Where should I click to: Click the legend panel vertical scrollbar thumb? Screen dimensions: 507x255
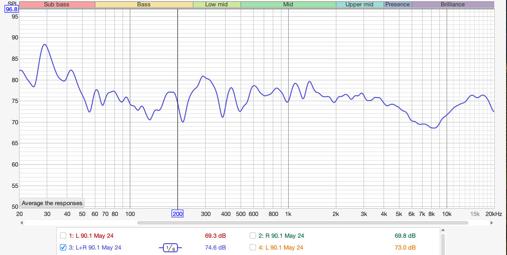coord(443,245)
